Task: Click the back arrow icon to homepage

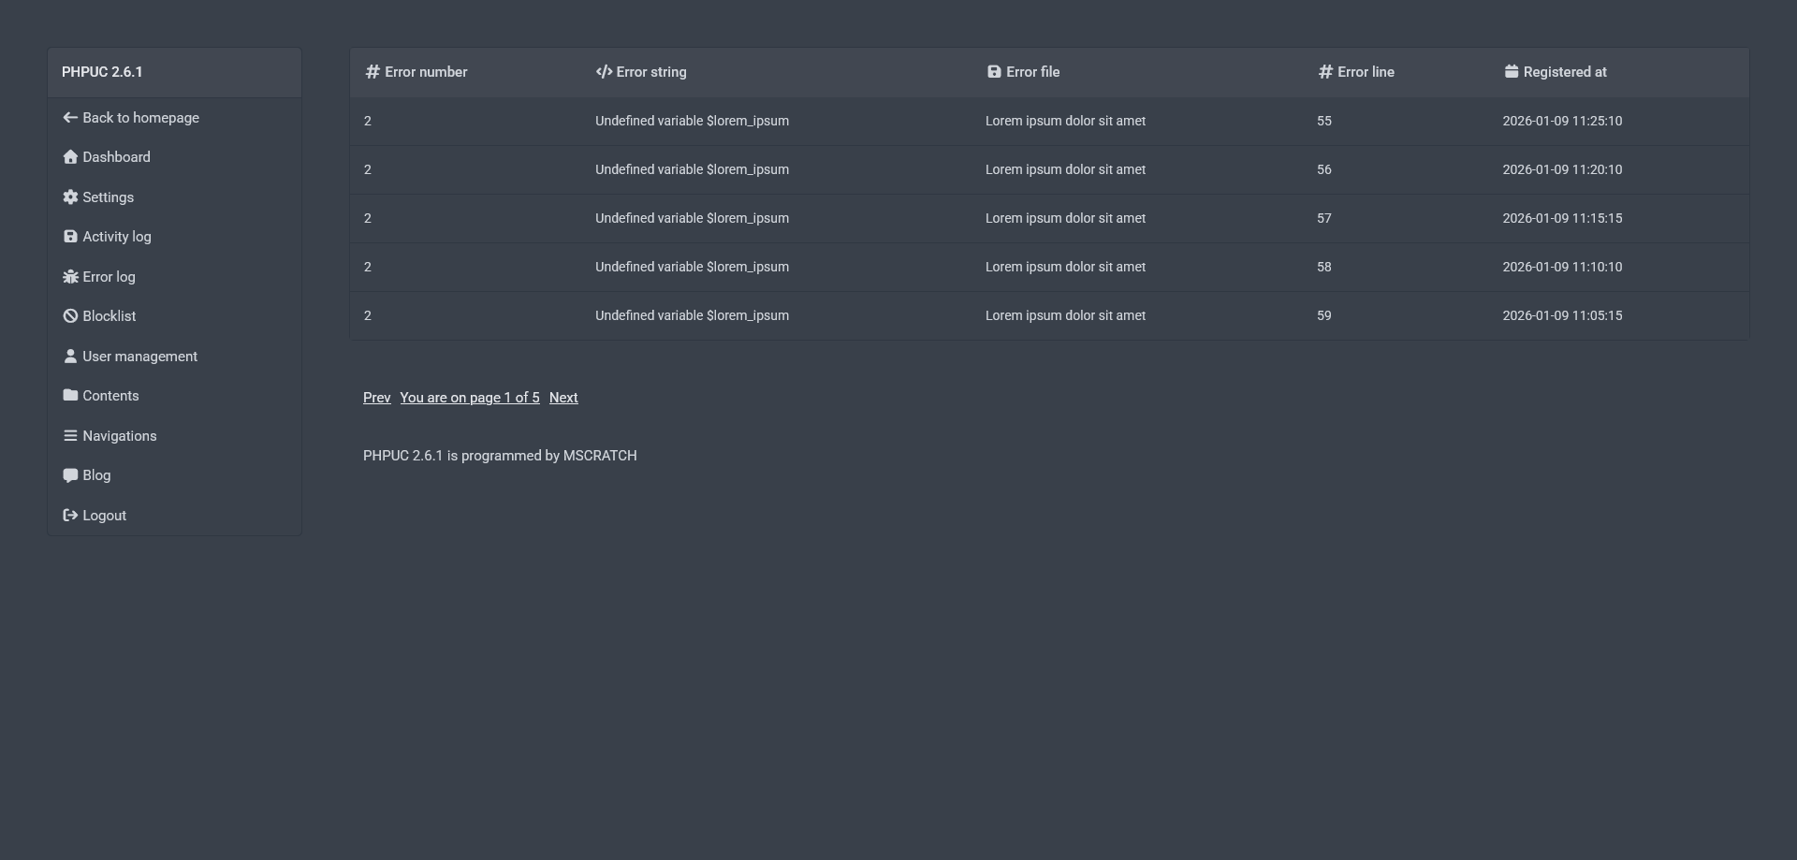Action: tap(70, 118)
